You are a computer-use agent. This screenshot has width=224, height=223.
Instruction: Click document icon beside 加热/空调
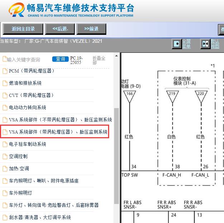coord(5,168)
